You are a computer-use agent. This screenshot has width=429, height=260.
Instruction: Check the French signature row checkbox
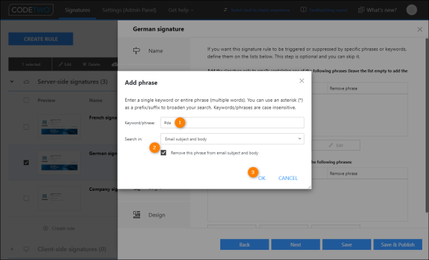(x=27, y=127)
